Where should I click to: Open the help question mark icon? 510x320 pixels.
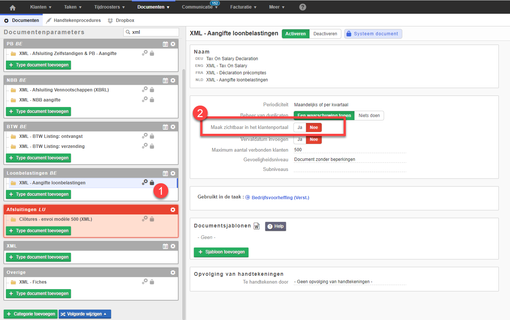(303, 7)
